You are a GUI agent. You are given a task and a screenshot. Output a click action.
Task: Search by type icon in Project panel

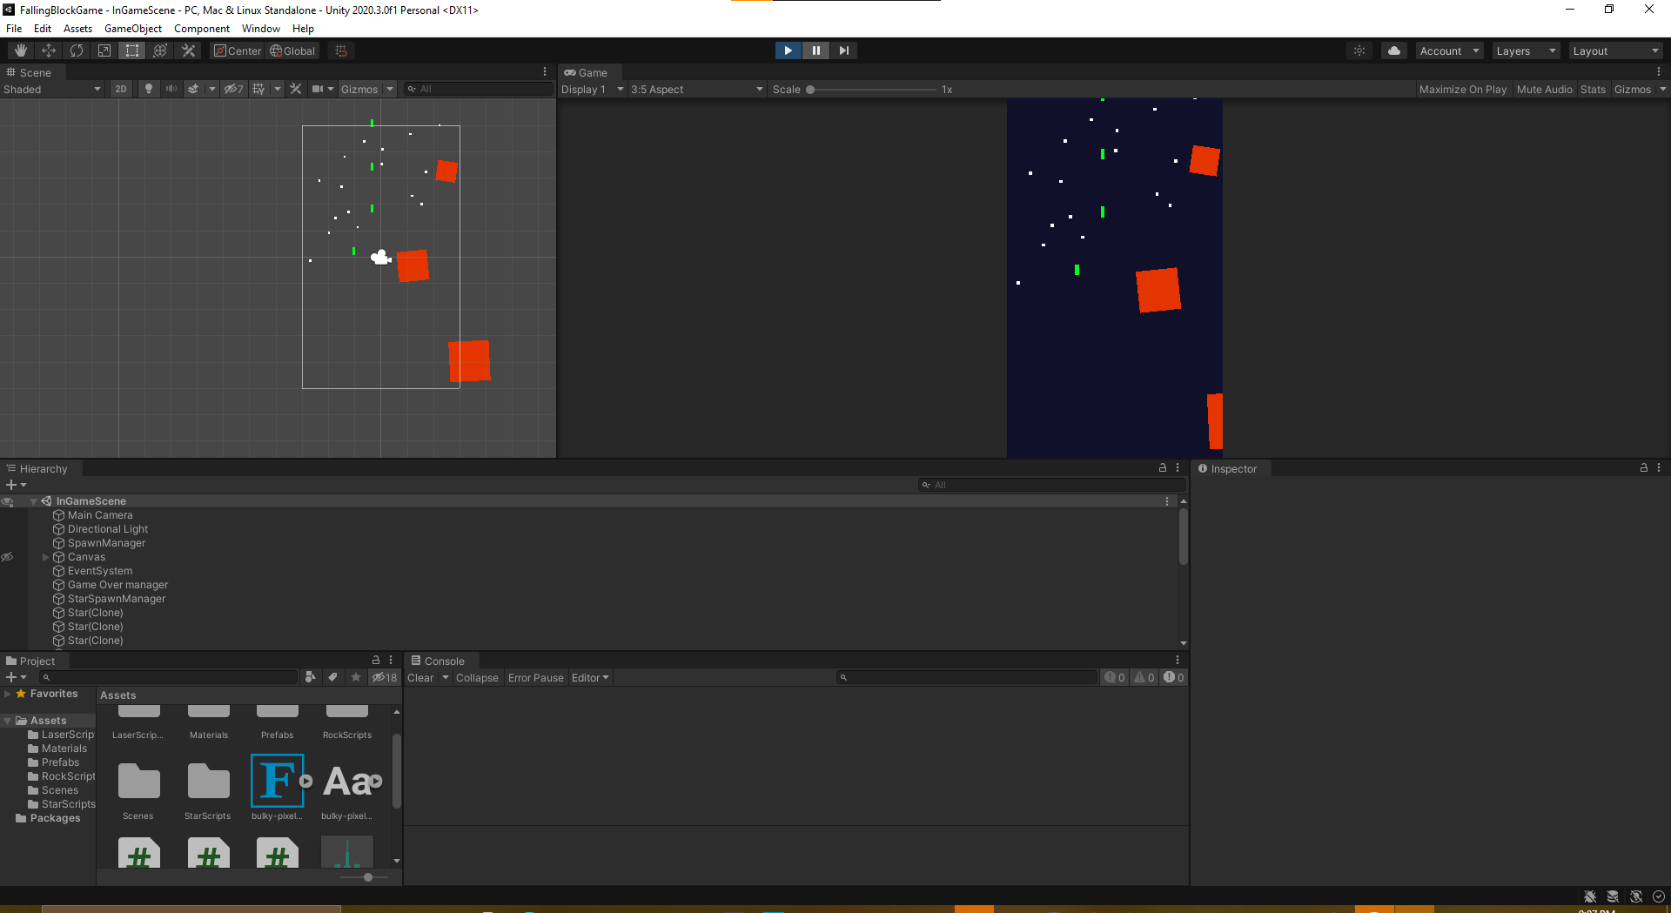pos(311,677)
